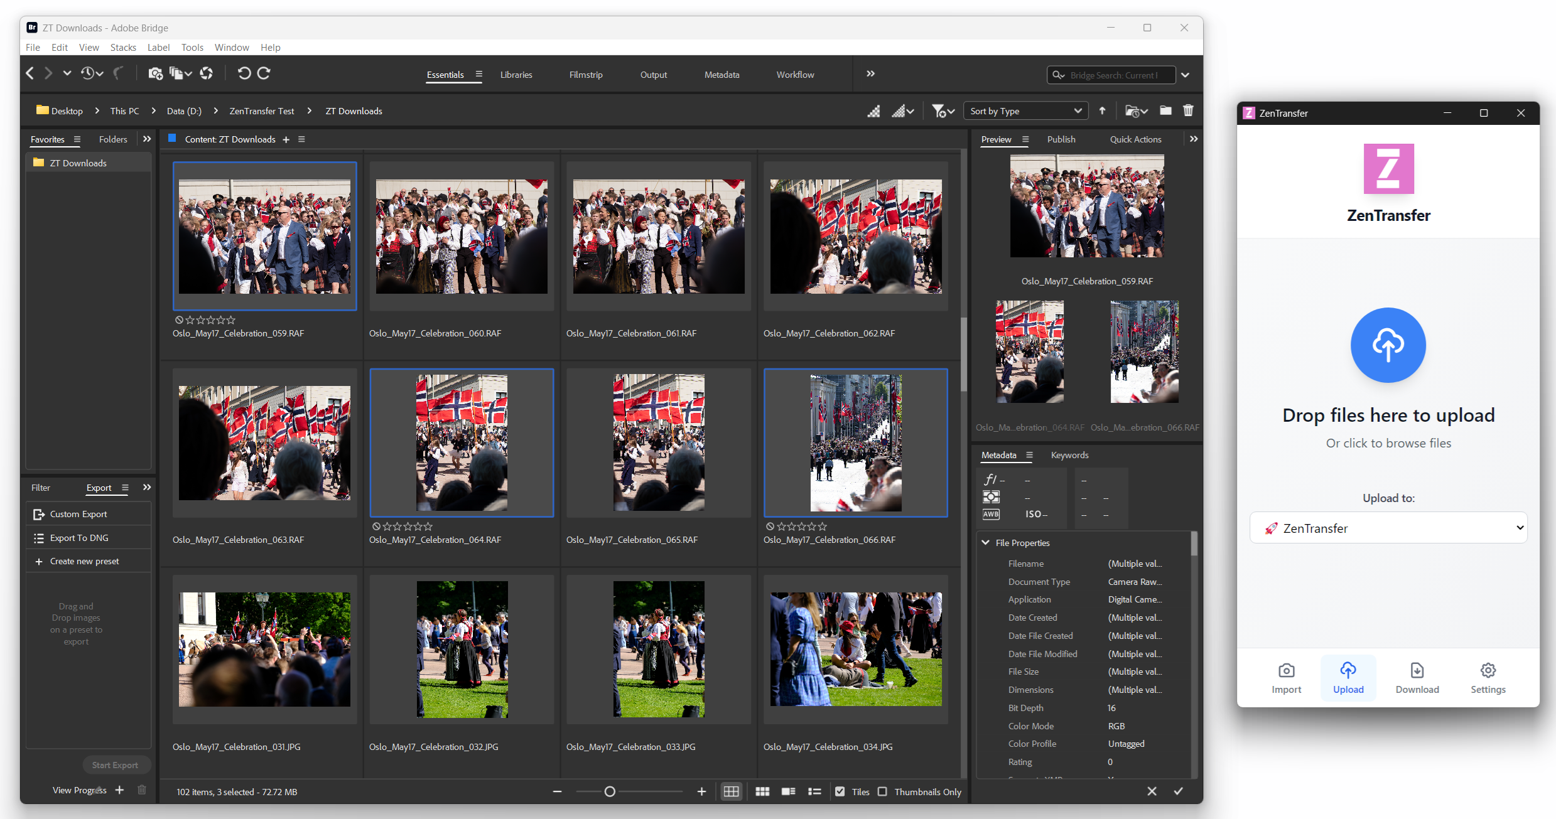Select ZenTransfer's Download icon
This screenshot has height=819, width=1556.
[x=1417, y=671]
